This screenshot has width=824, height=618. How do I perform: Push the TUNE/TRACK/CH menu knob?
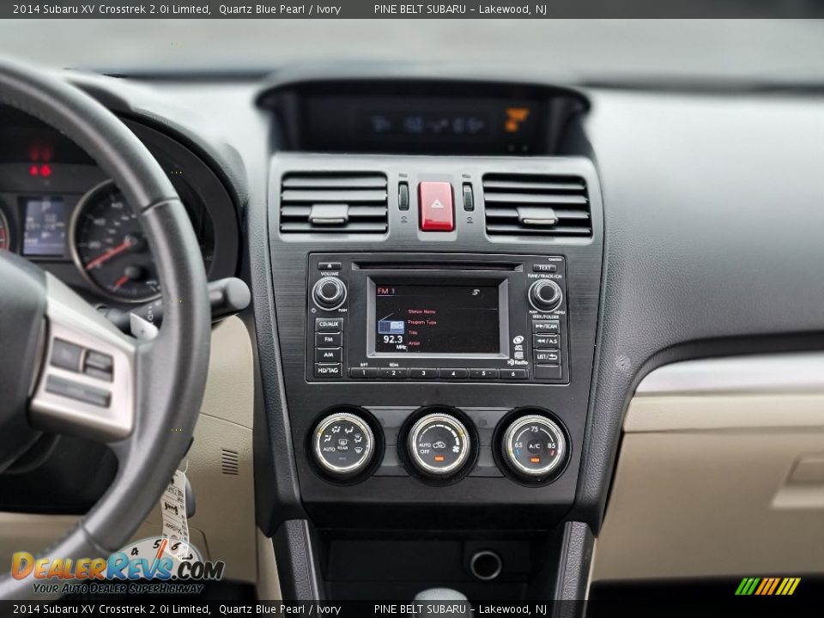click(546, 294)
